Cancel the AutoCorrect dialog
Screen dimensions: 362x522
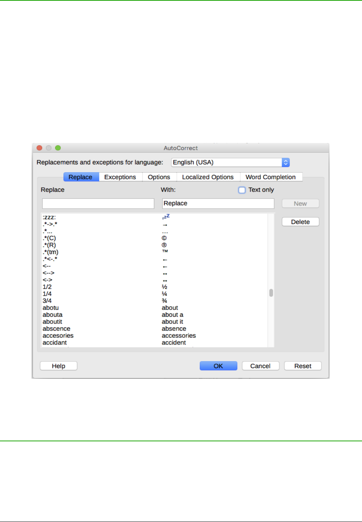261,366
